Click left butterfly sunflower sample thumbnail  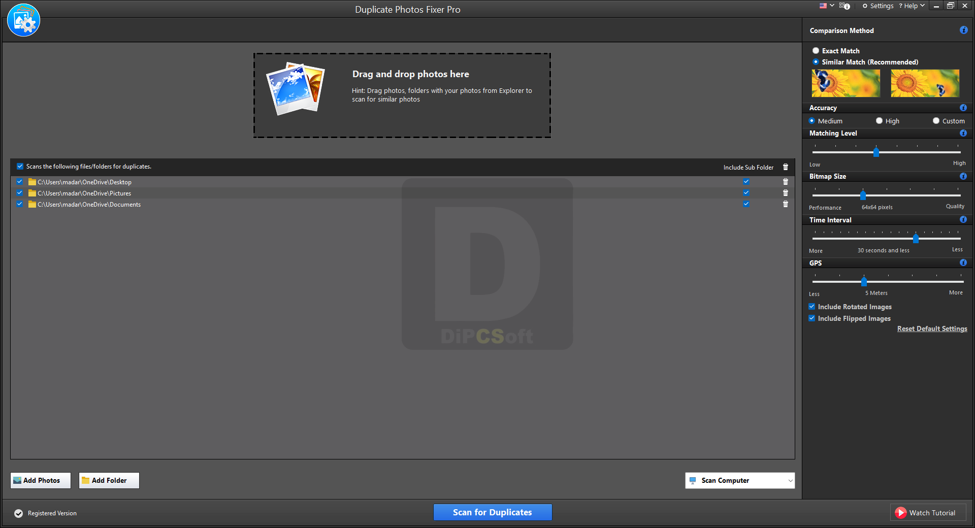pos(846,83)
